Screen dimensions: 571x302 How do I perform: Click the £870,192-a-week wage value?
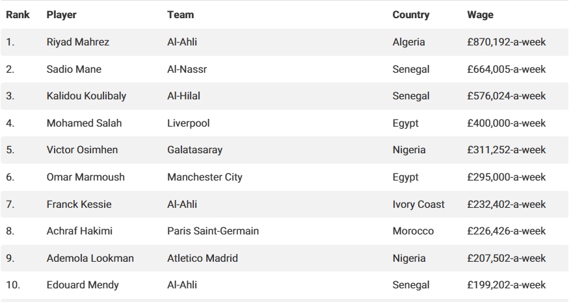click(507, 42)
